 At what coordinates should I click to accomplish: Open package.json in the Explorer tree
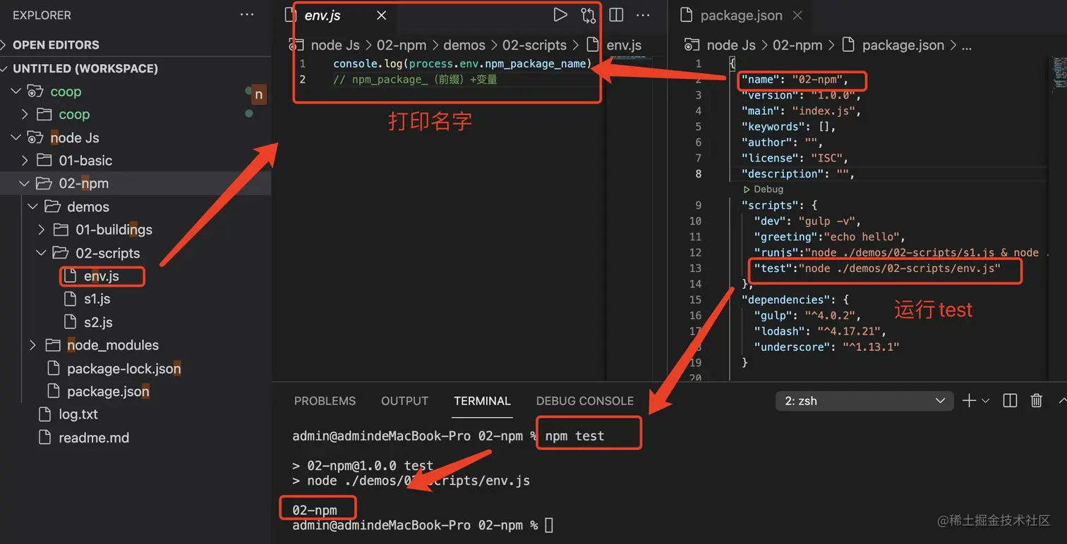(108, 391)
